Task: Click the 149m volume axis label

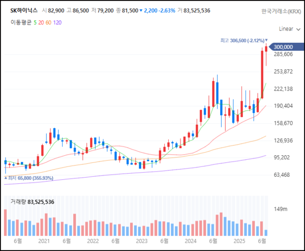Action: click(281, 209)
